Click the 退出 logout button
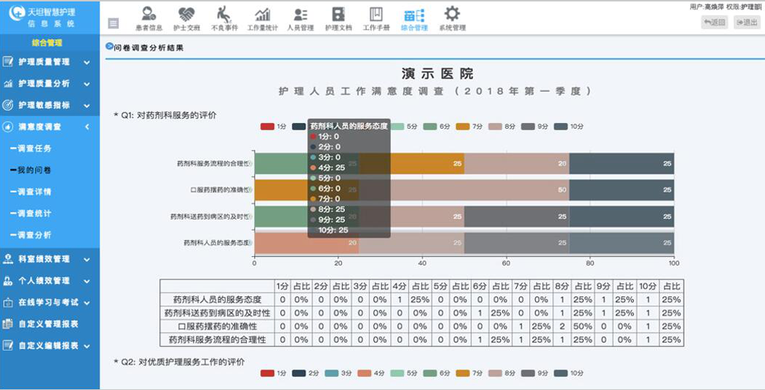Viewport: 765px width, 390px height. pos(746,23)
